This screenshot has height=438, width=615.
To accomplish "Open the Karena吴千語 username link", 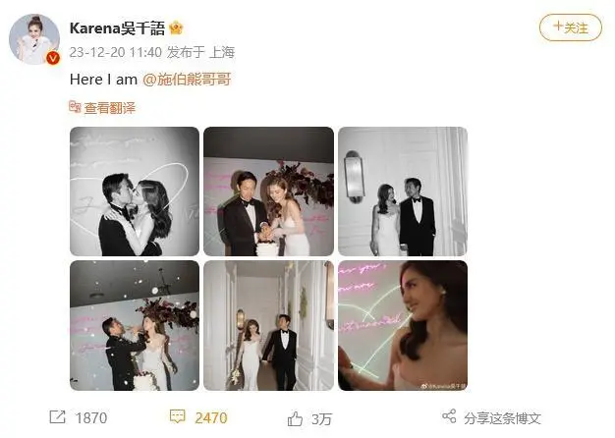I will (x=117, y=27).
